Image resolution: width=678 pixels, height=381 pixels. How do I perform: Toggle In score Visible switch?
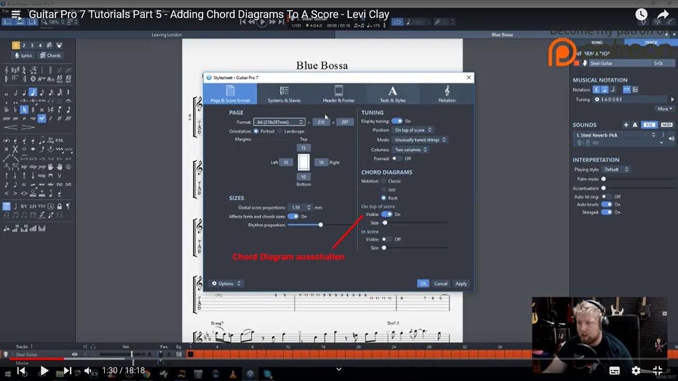point(387,239)
